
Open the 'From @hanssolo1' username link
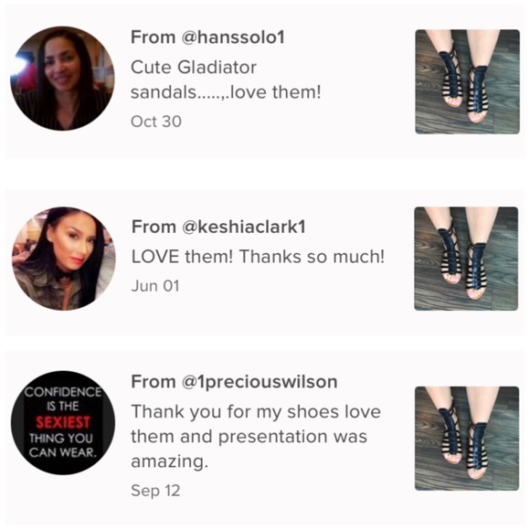coord(207,37)
